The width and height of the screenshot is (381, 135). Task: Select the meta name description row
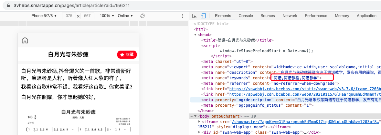click(x=291, y=72)
